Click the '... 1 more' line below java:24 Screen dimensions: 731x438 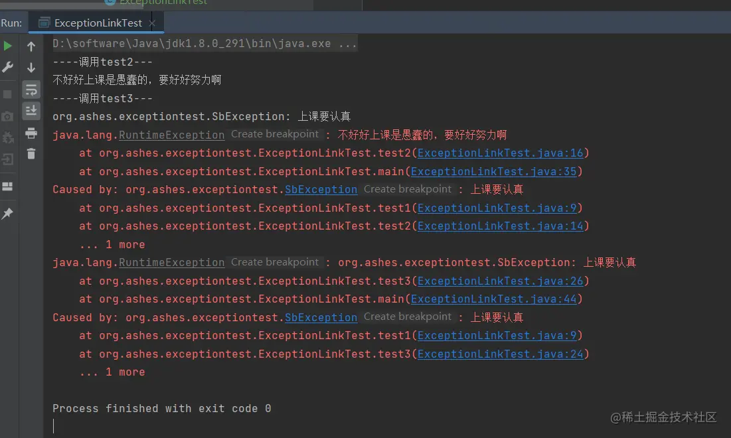coord(112,372)
